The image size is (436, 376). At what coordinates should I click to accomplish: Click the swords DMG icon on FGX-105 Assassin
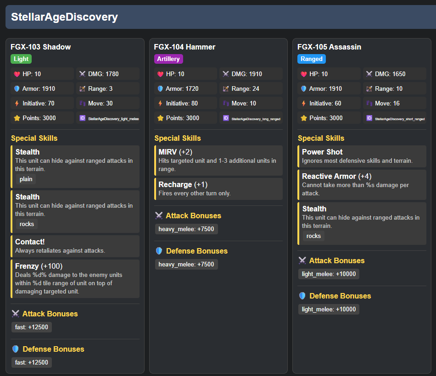tap(369, 74)
